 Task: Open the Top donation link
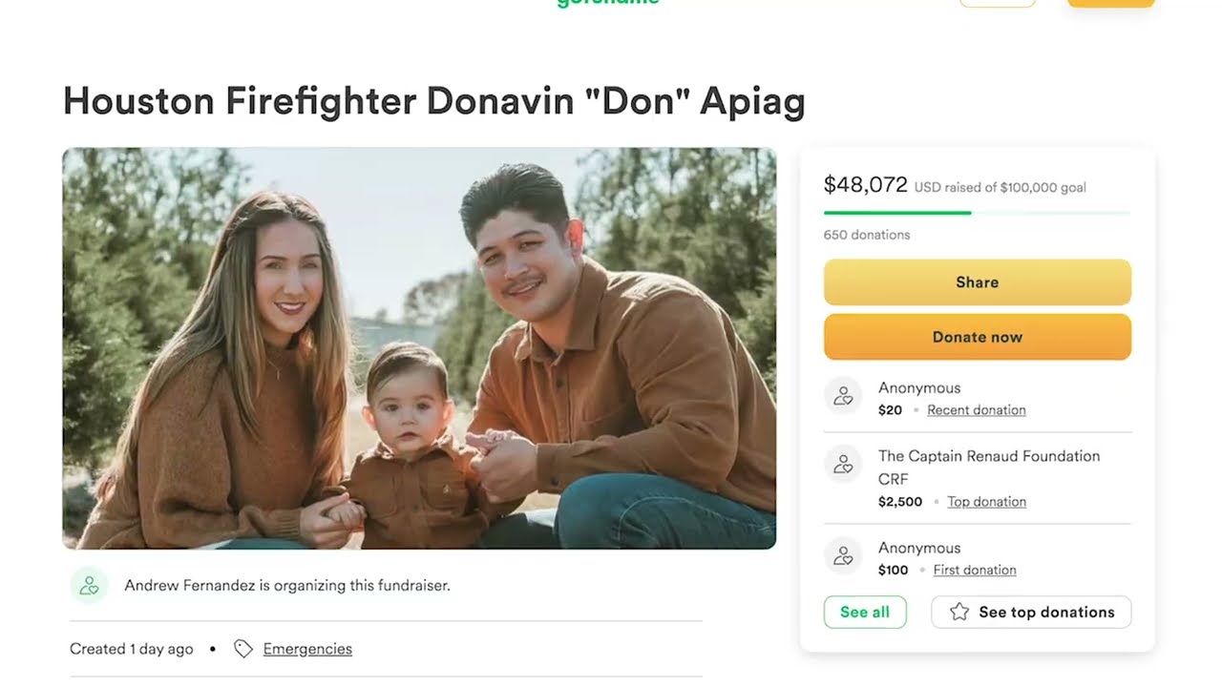pyautogui.click(x=986, y=502)
